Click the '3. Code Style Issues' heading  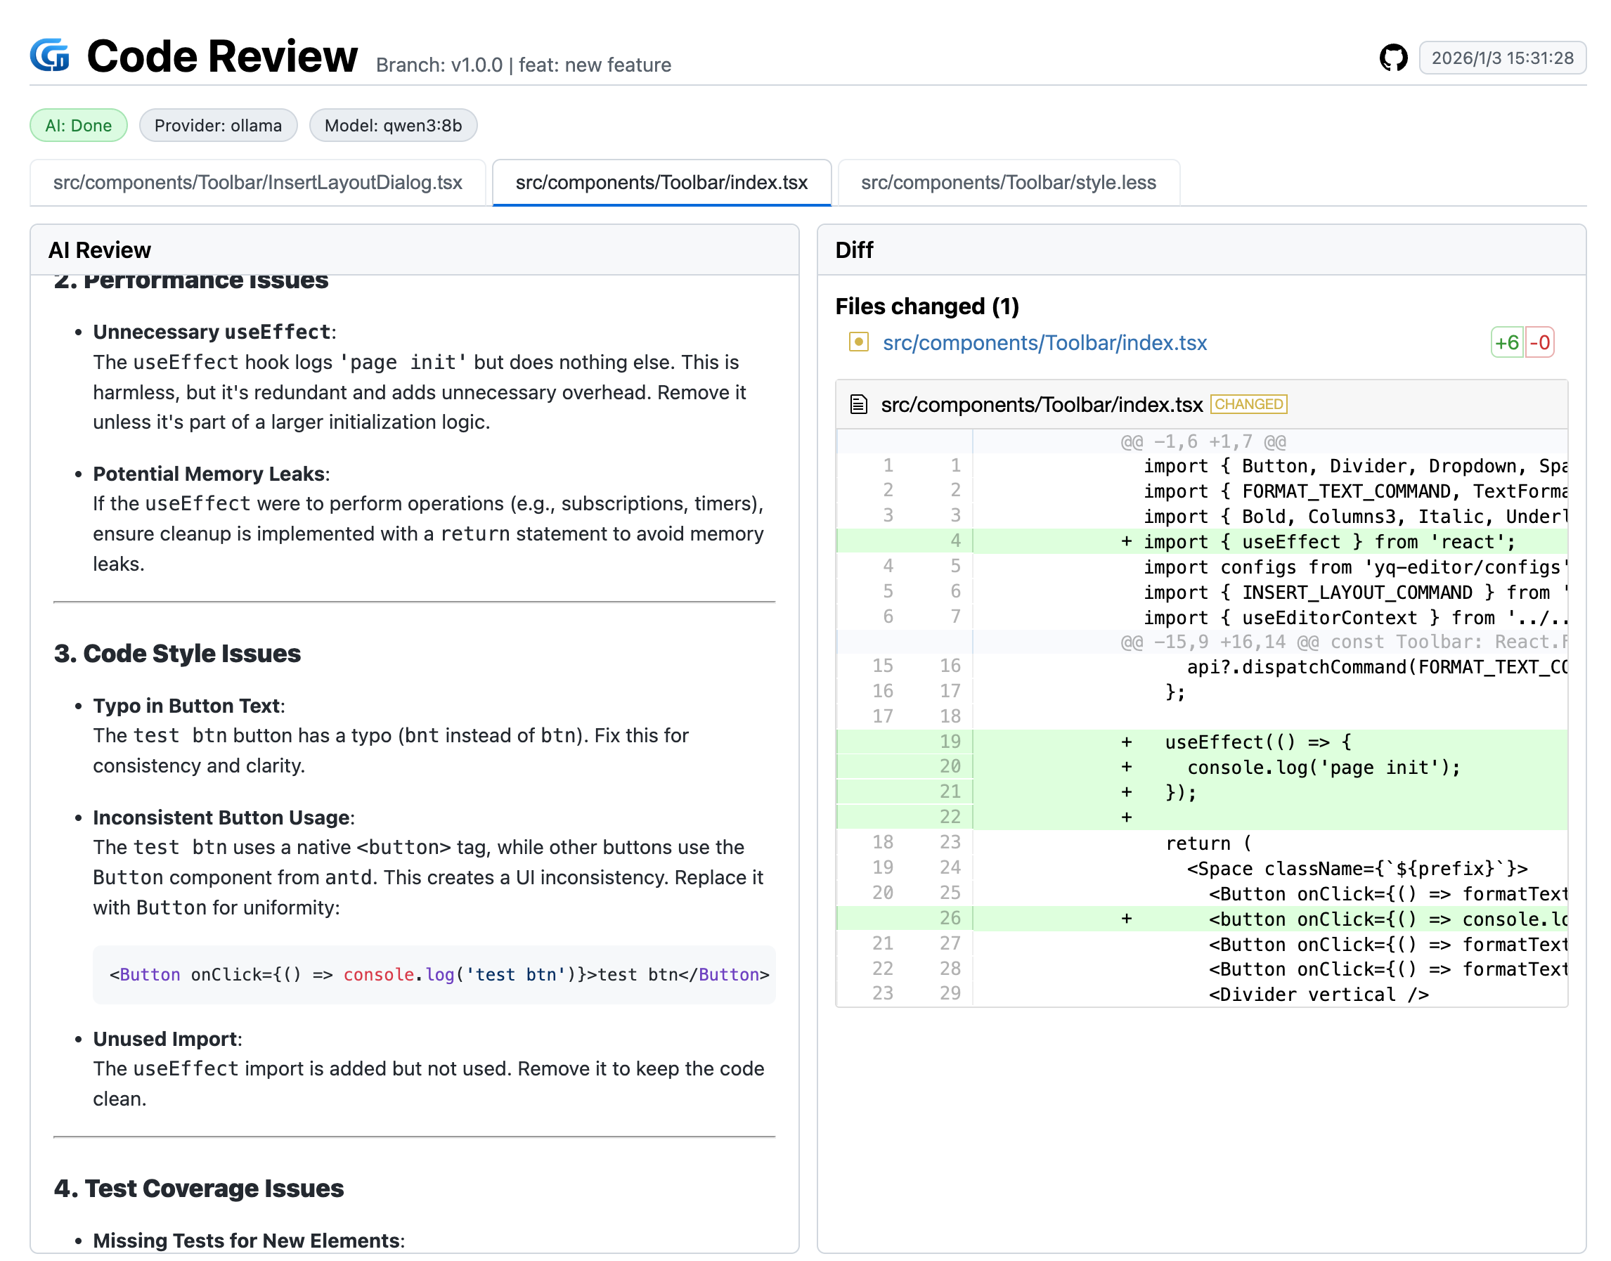(177, 654)
